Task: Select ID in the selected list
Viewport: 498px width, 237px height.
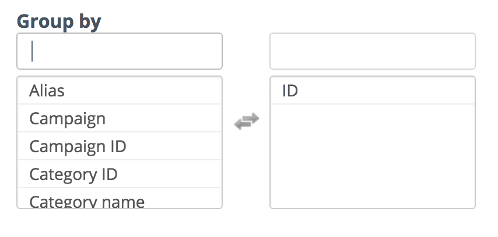Action: (373, 91)
